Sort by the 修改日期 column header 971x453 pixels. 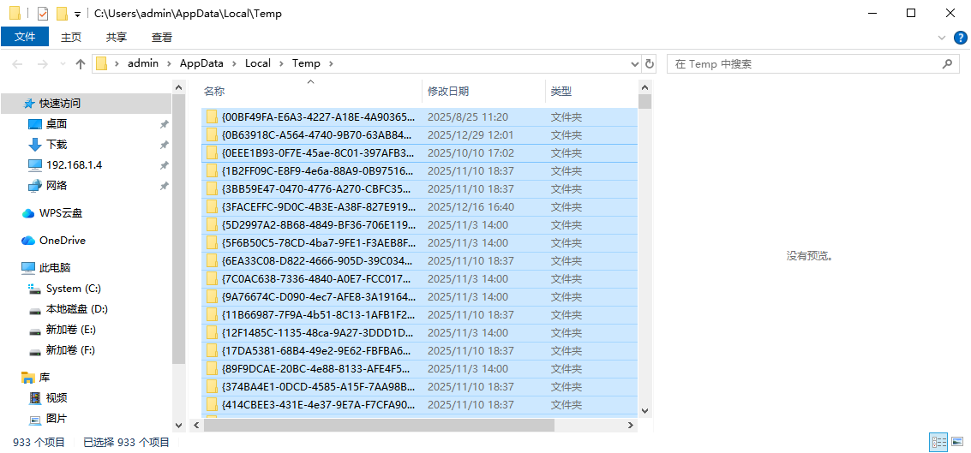448,92
